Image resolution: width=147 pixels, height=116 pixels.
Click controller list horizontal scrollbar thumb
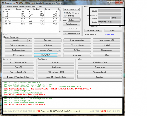point(6,34)
